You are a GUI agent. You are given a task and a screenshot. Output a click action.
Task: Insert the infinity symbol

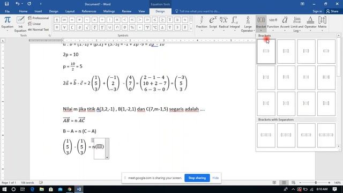coord(64,20)
